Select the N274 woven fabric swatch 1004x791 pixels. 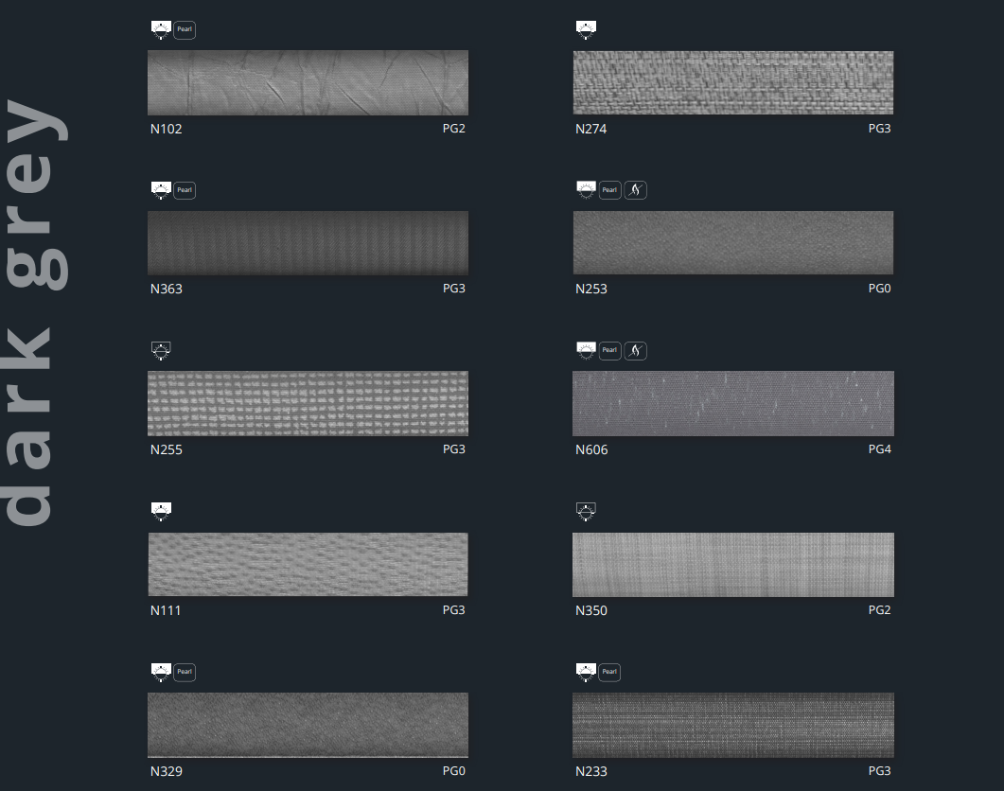(x=732, y=82)
